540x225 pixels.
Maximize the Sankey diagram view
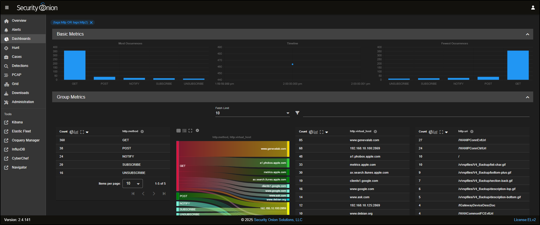[190, 130]
